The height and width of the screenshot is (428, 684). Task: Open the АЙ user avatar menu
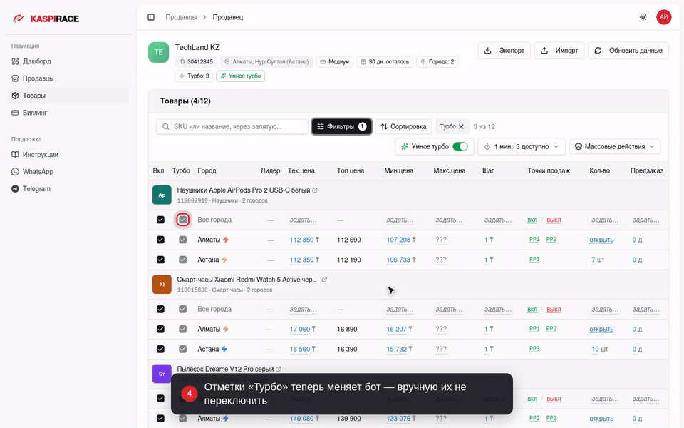[663, 17]
